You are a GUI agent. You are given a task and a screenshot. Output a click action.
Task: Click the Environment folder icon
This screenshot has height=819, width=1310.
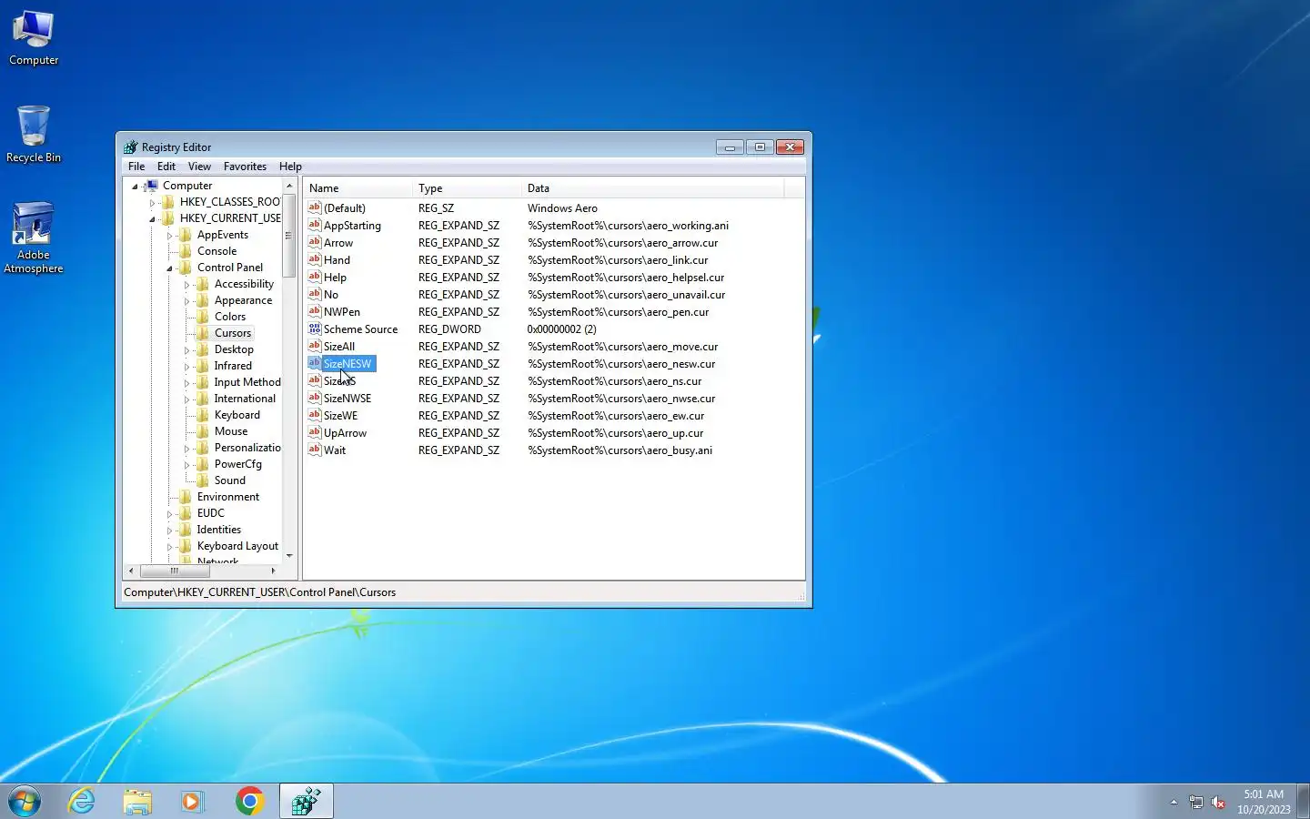(186, 497)
